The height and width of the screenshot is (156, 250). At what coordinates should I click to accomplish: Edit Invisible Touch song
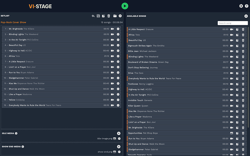(x=237, y=100)
